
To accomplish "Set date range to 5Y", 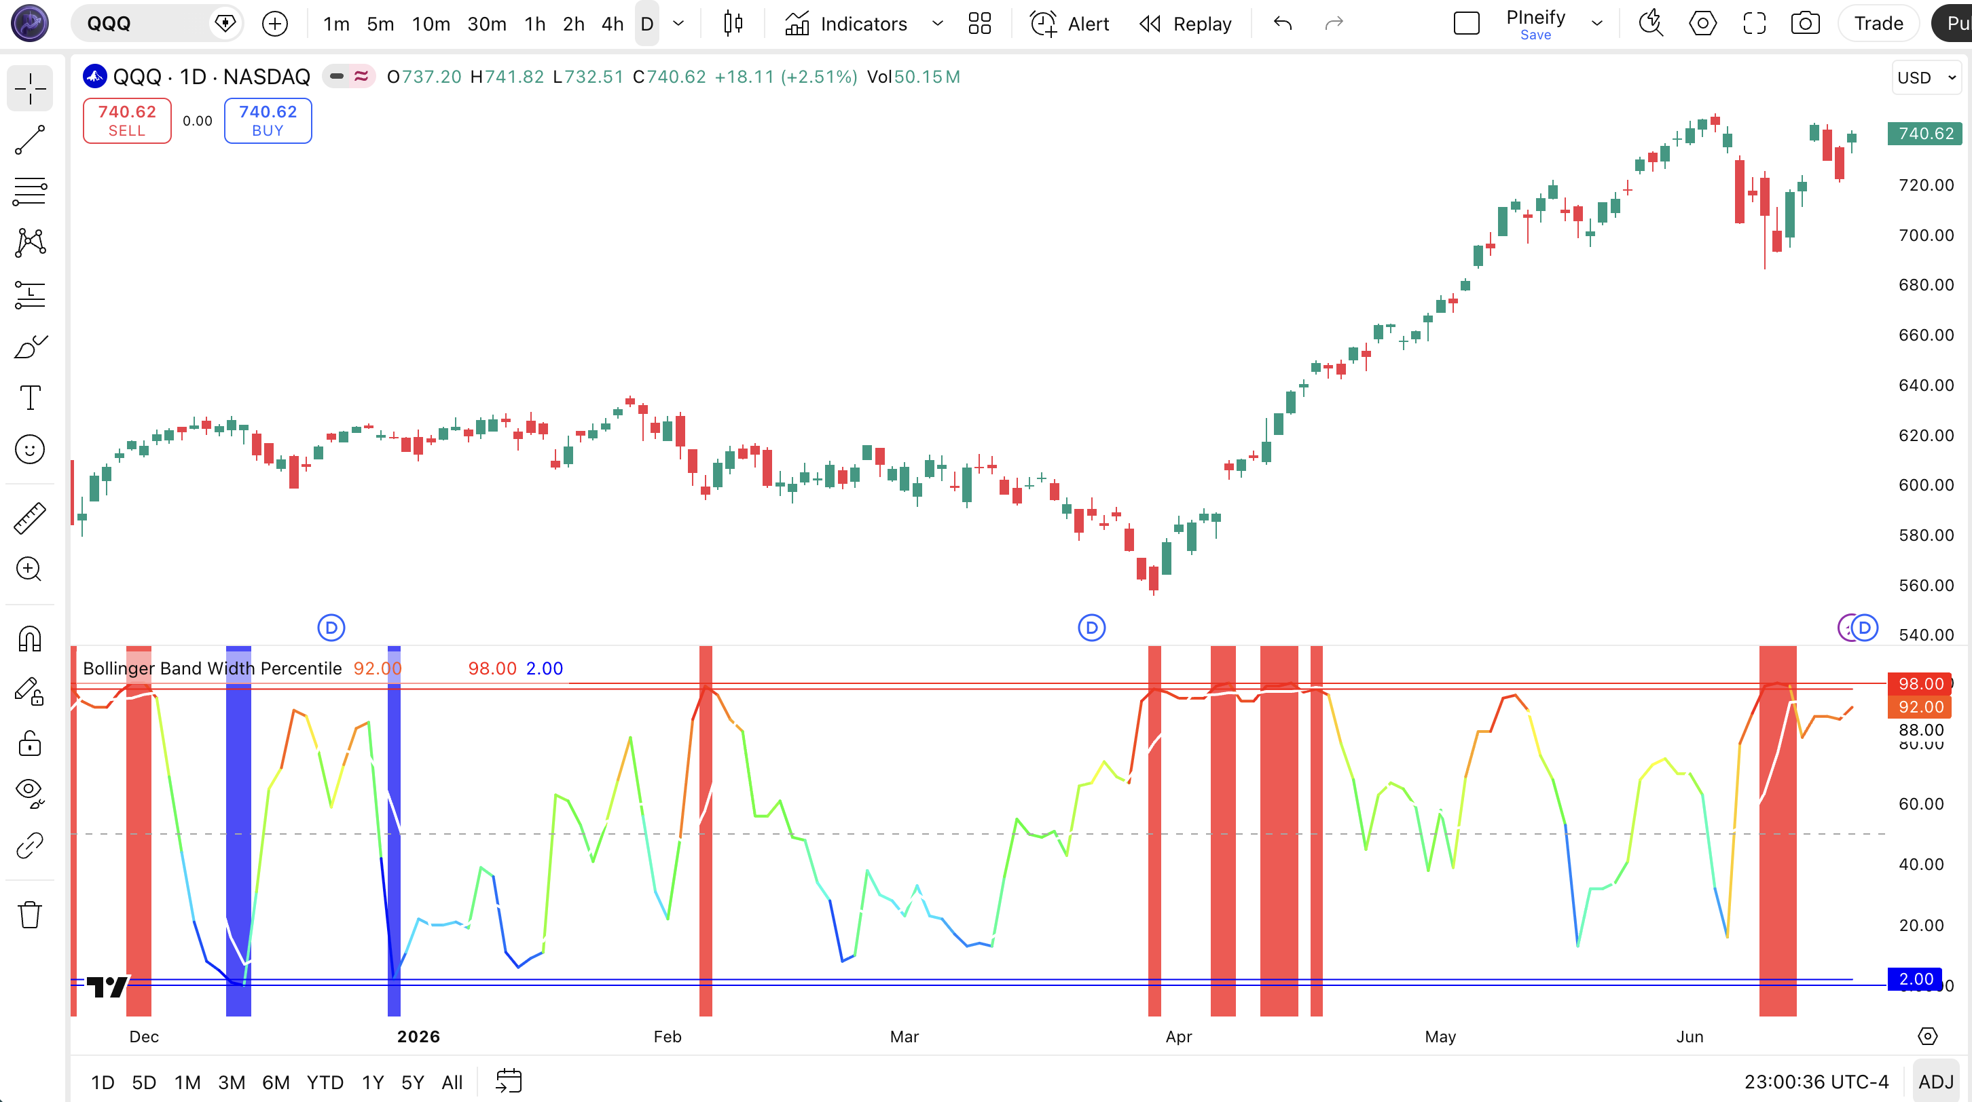I will pyautogui.click(x=413, y=1082).
